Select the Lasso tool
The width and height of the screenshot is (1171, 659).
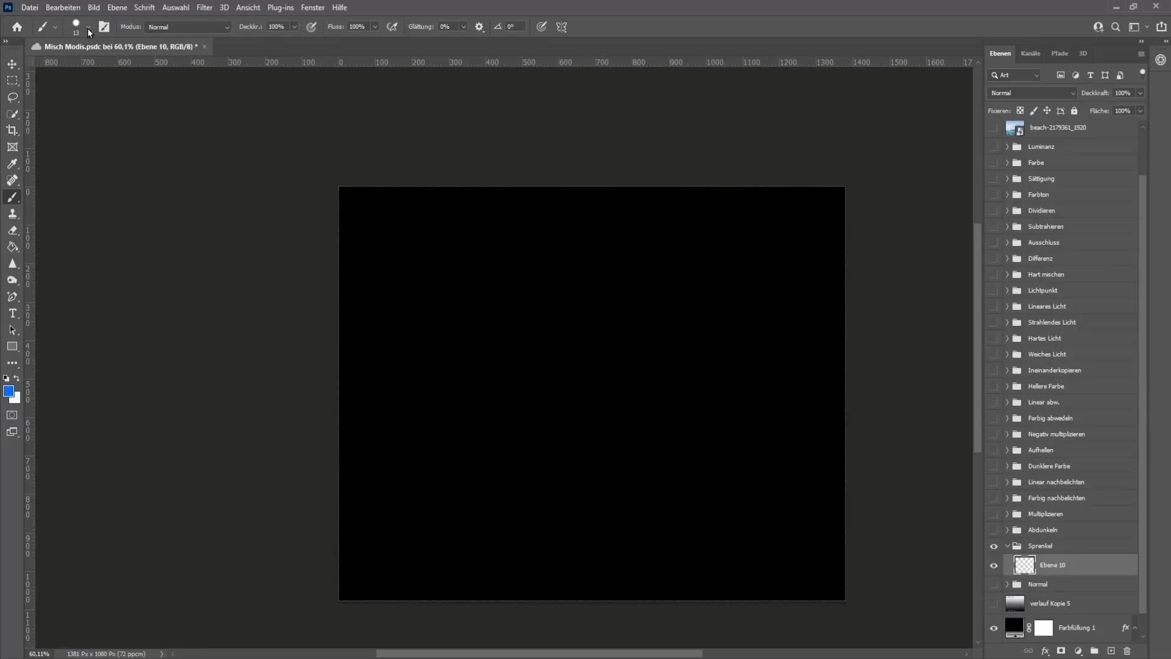(12, 96)
